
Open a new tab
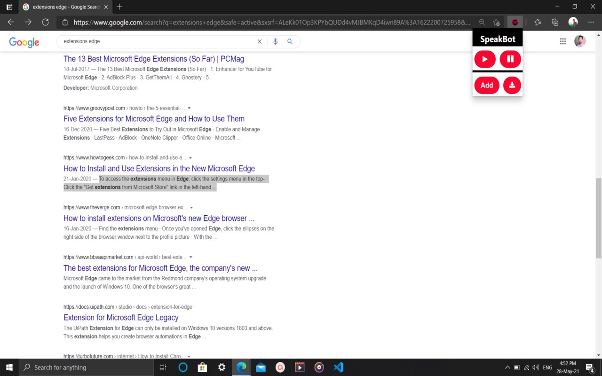click(x=119, y=7)
